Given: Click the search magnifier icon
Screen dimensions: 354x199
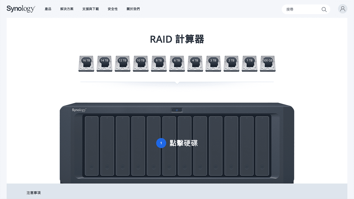Looking at the screenshot, I should point(324,9).
